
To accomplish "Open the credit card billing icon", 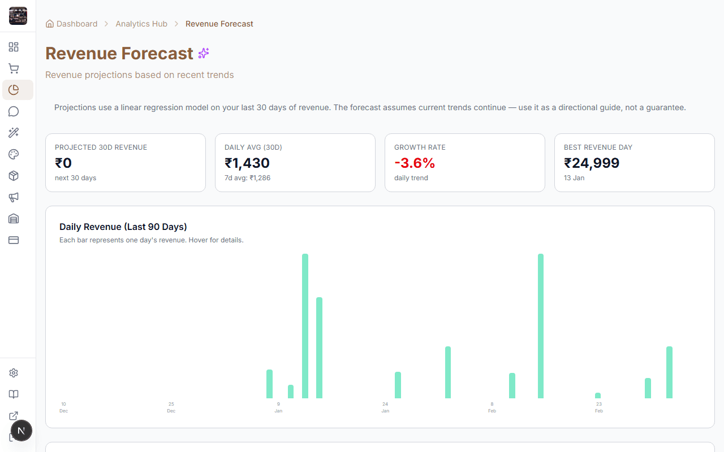I will pos(14,240).
